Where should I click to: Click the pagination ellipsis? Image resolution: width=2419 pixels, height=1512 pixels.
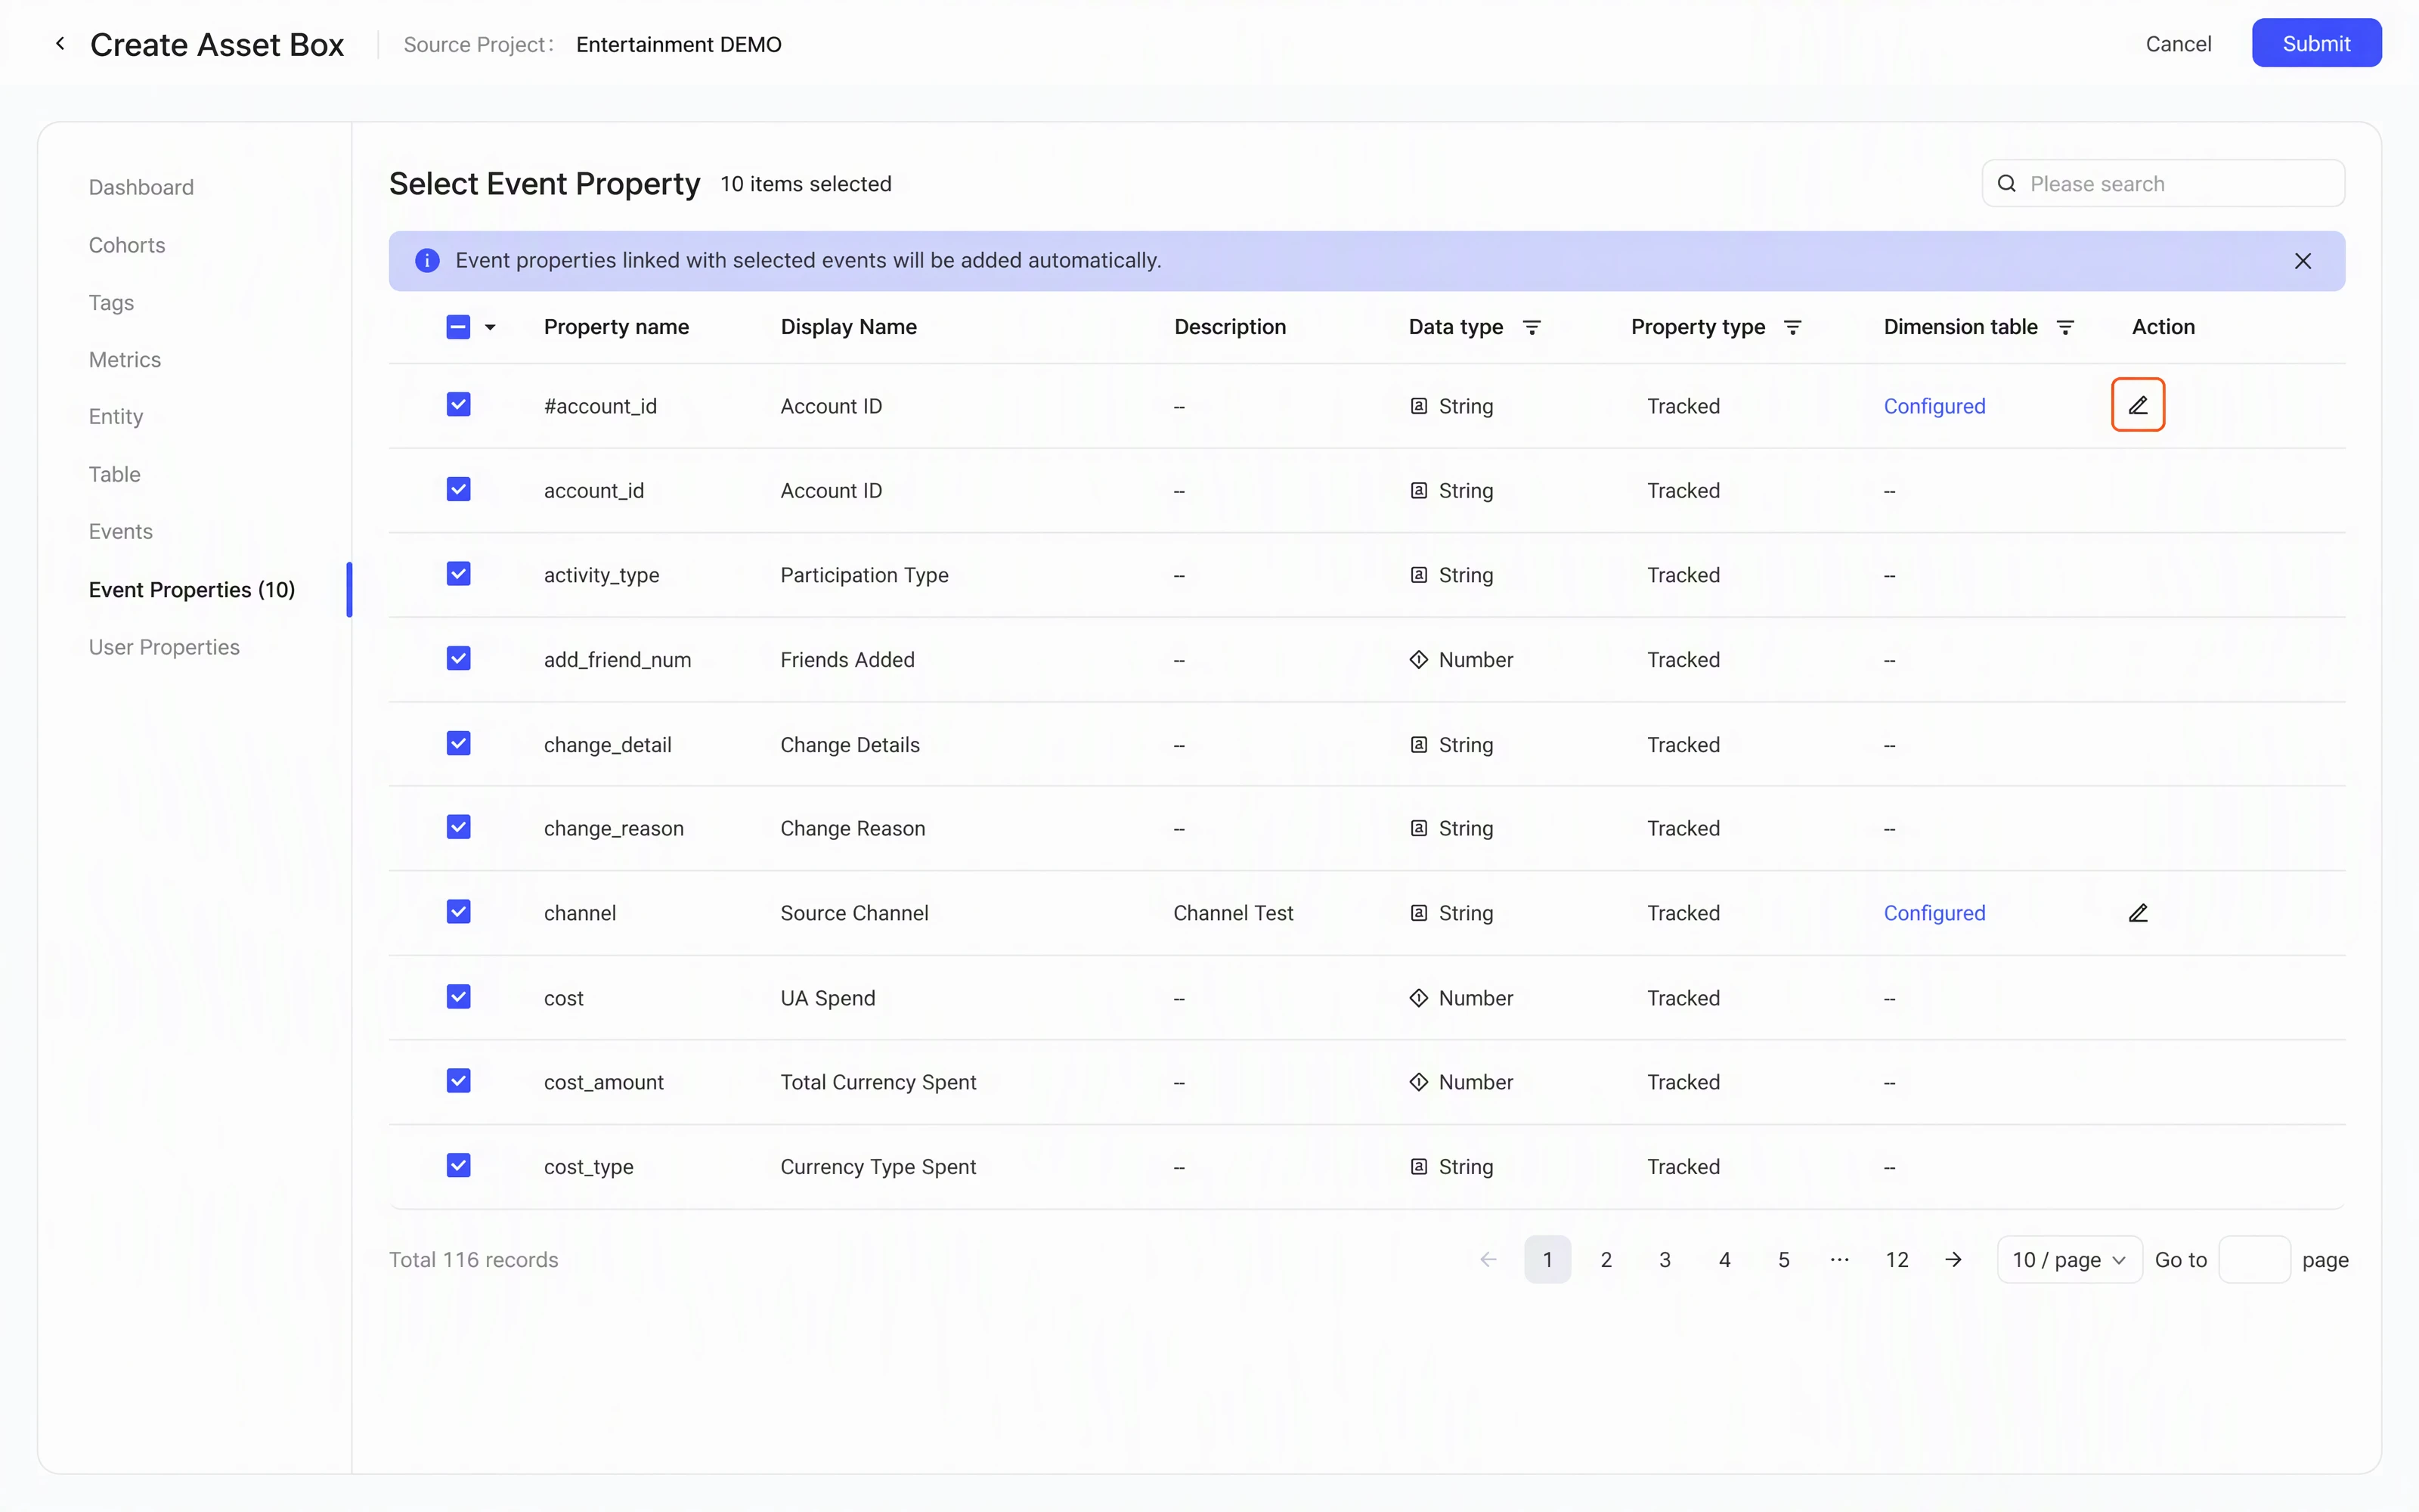1839,1260
